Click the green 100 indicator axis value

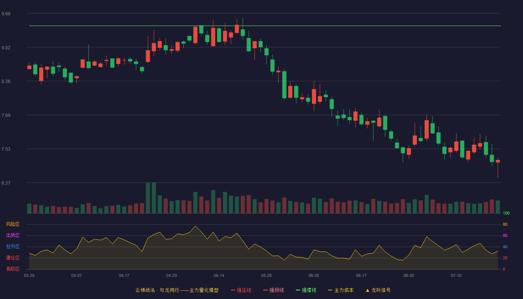pyautogui.click(x=506, y=213)
